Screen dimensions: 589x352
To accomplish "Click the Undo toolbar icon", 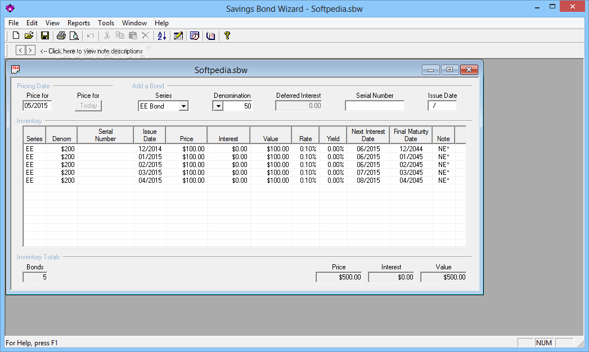I will 91,35.
